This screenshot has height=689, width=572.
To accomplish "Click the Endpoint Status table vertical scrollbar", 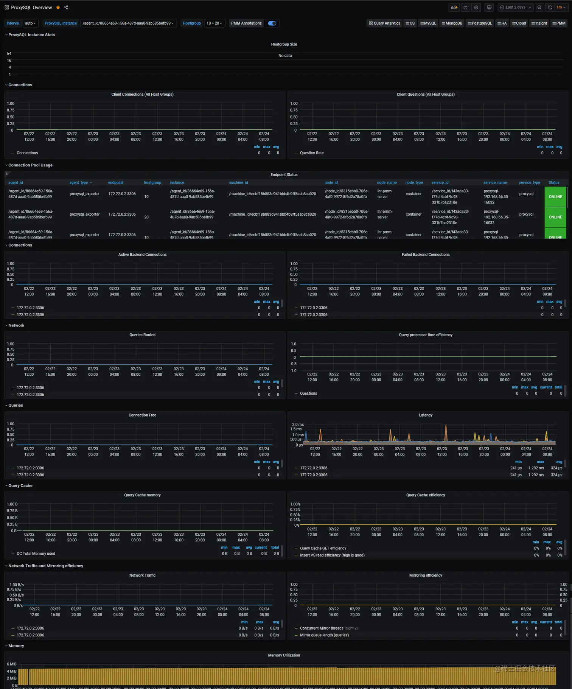I will pos(567,197).
